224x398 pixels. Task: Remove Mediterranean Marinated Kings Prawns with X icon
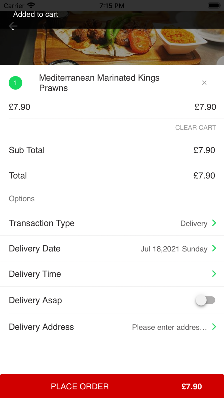(204, 83)
